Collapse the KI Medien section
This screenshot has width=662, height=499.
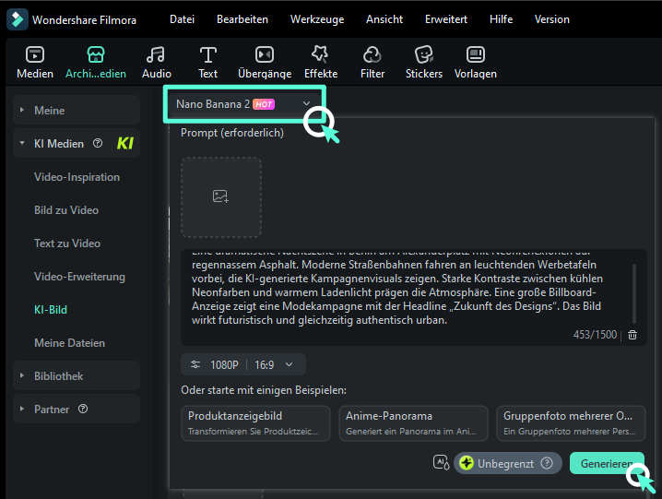click(77, 143)
